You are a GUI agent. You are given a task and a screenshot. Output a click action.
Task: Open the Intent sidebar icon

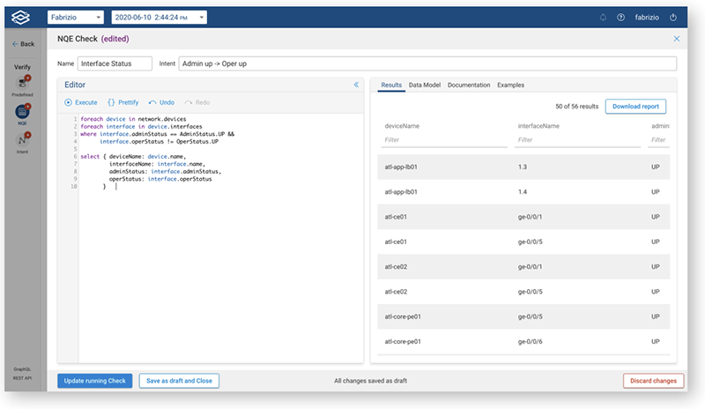pyautogui.click(x=23, y=143)
